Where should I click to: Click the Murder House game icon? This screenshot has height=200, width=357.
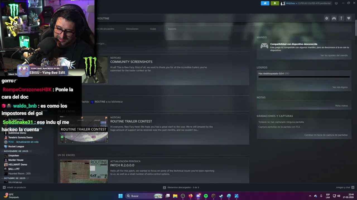[x=6, y=160]
